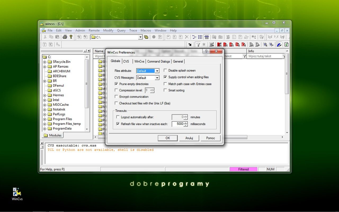Click the X remove selection toolbar icon
Viewport: 339px width, 212px height.
[x=187, y=37]
